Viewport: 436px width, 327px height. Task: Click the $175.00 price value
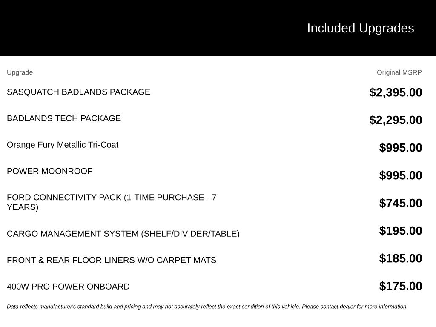pos(401,286)
